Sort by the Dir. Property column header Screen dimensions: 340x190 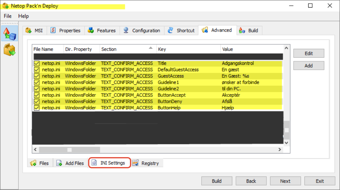point(82,49)
